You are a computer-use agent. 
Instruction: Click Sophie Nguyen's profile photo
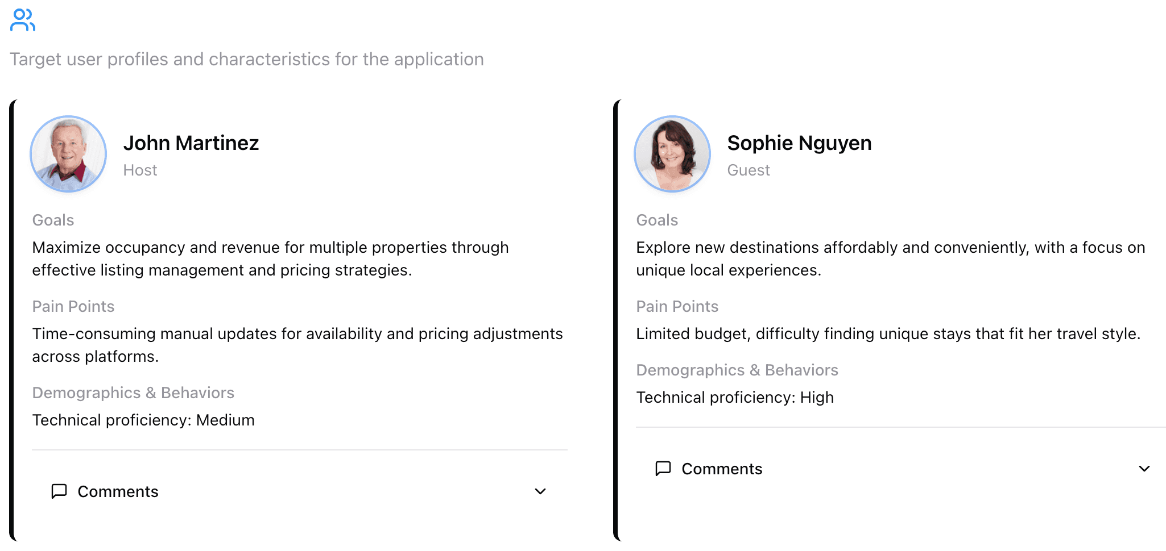point(672,154)
